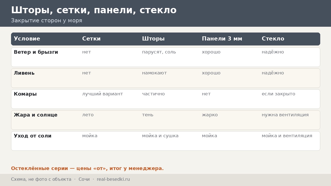The width and height of the screenshot is (331, 186).
Task: Click the 'частично' cell
Action: click(x=153, y=94)
